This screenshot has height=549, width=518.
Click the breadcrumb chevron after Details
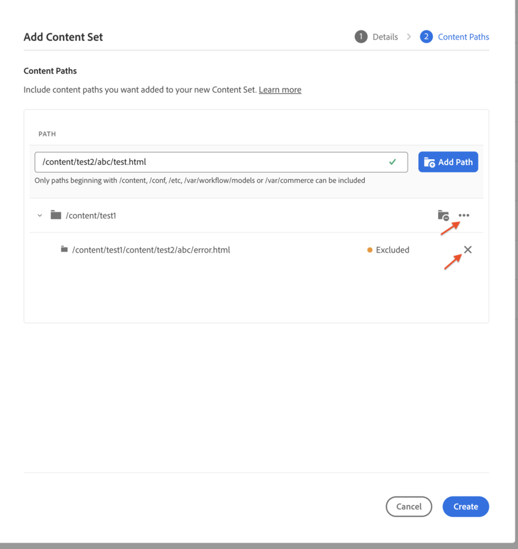tap(408, 37)
